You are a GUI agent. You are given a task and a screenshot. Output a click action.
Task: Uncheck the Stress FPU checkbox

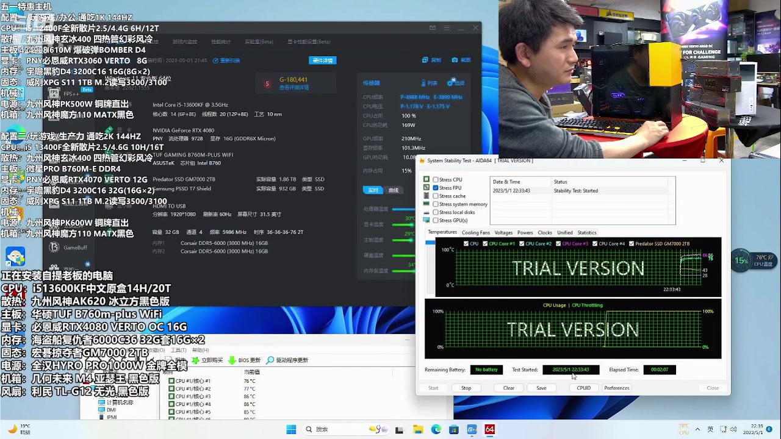coord(436,188)
